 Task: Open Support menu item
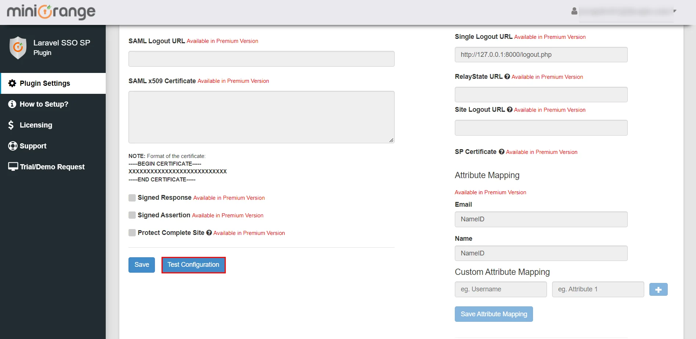click(53, 146)
